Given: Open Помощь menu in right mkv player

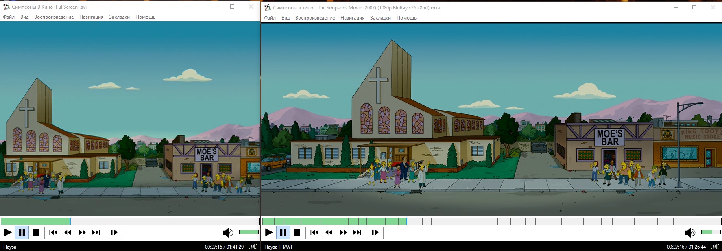Looking at the screenshot, I should pyautogui.click(x=406, y=18).
